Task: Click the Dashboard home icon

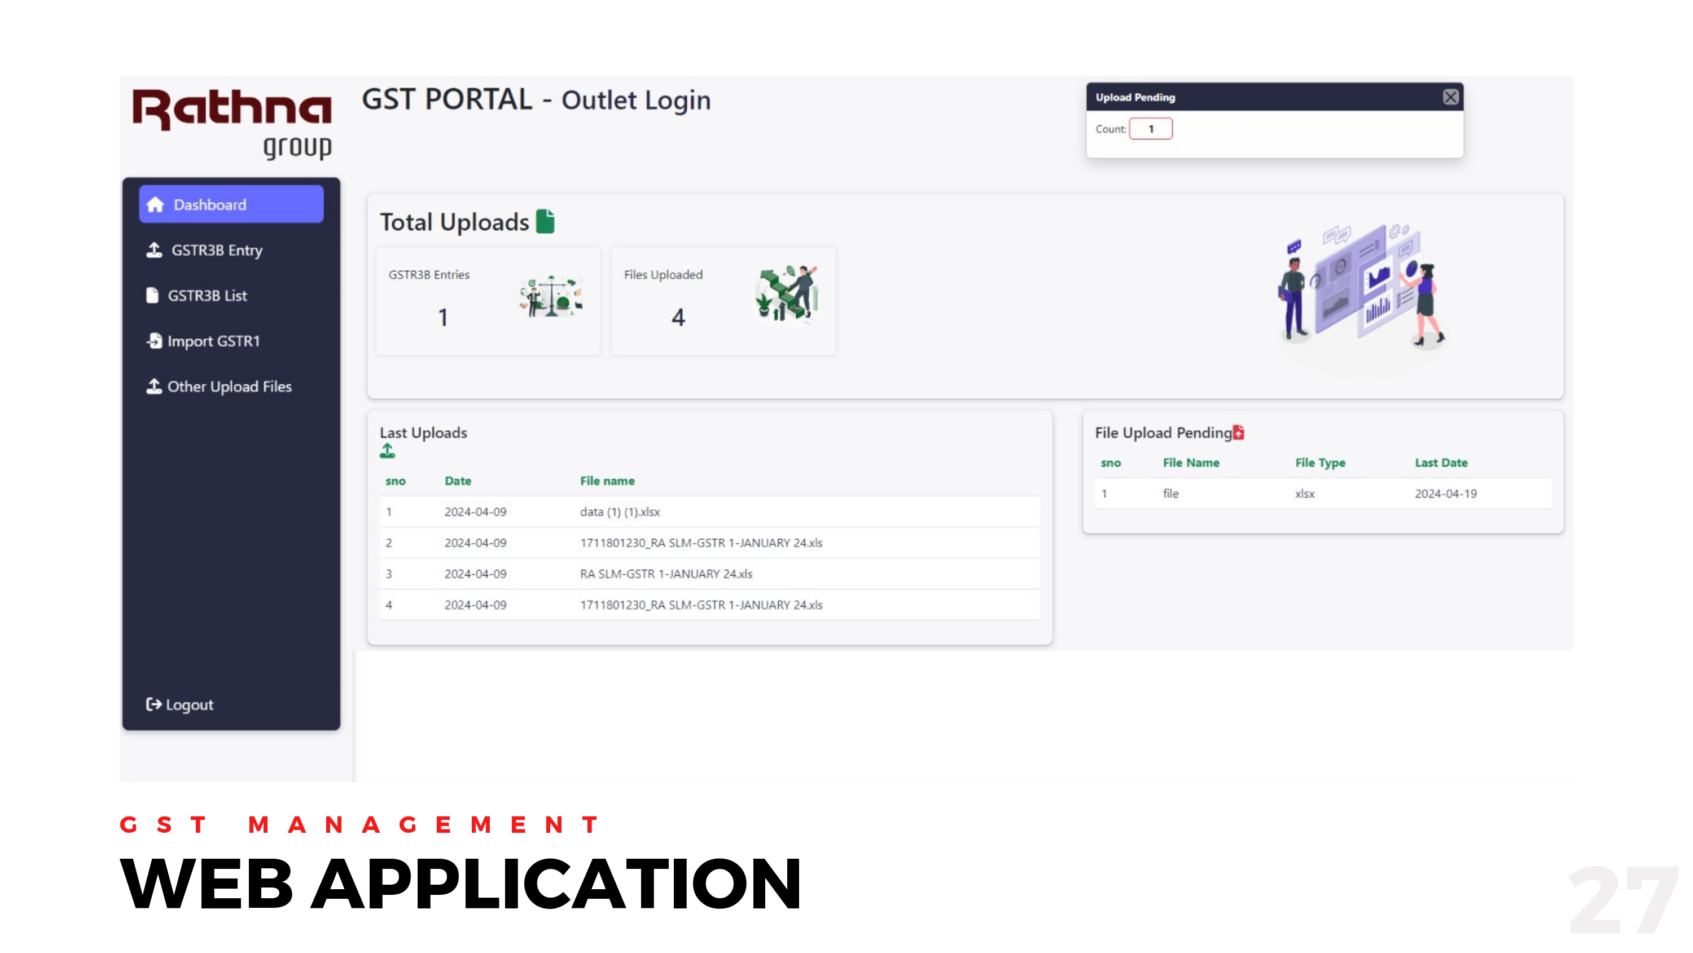Action: click(155, 204)
